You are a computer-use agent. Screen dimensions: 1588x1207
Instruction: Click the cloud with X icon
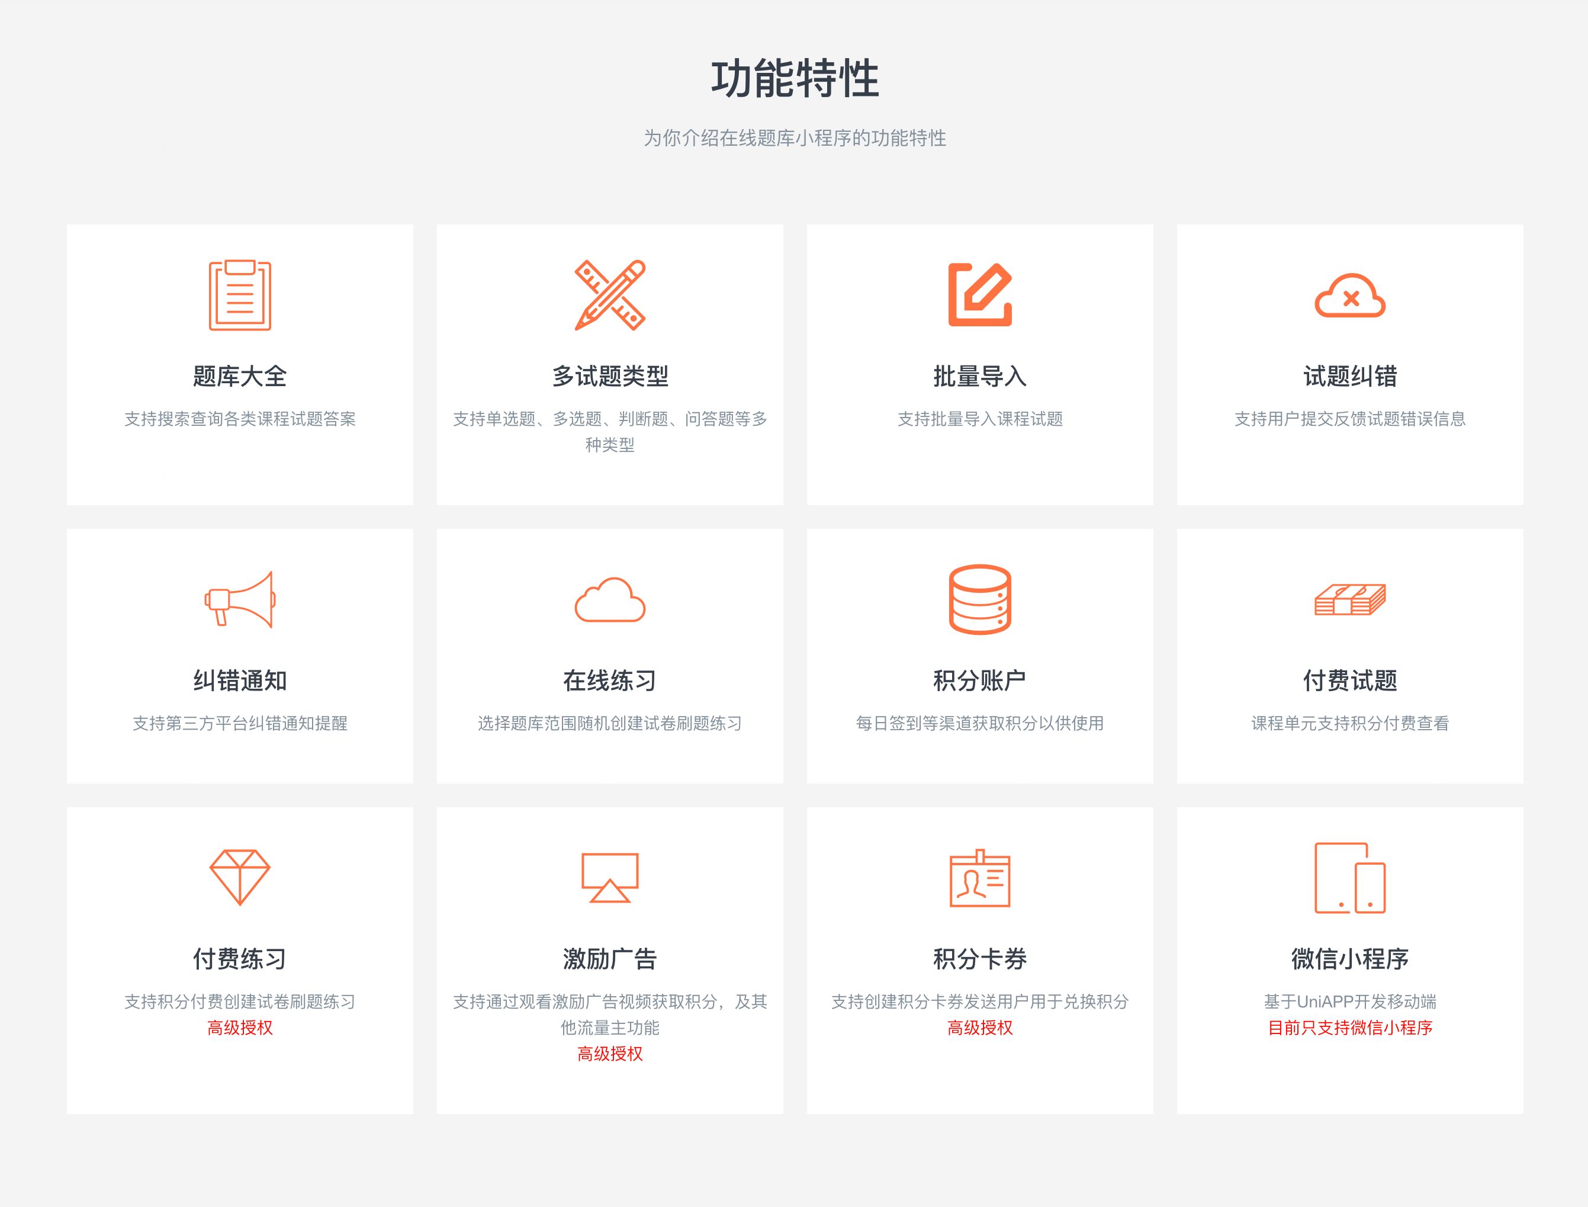[1349, 296]
